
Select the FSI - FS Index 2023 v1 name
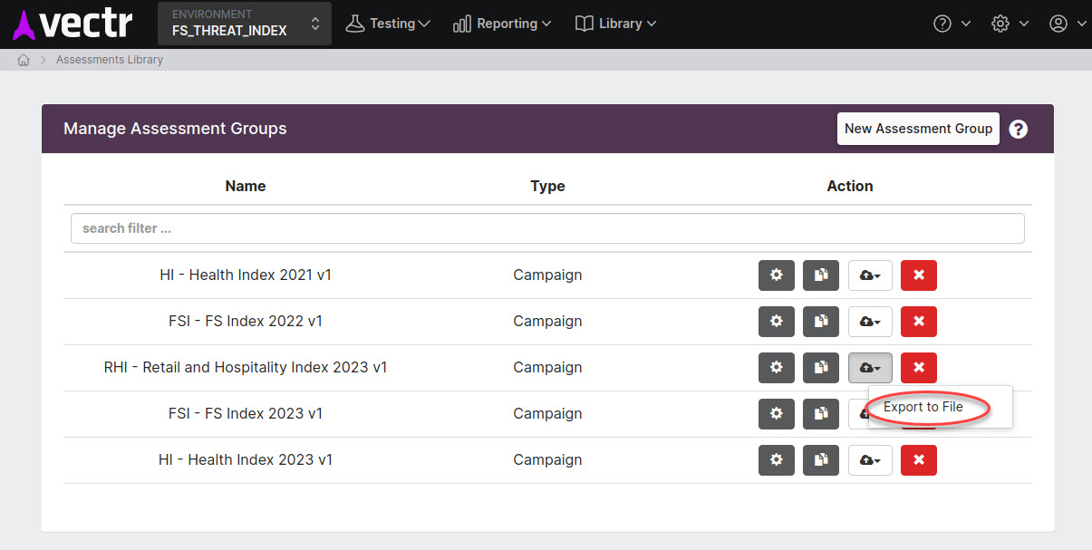tap(246, 413)
